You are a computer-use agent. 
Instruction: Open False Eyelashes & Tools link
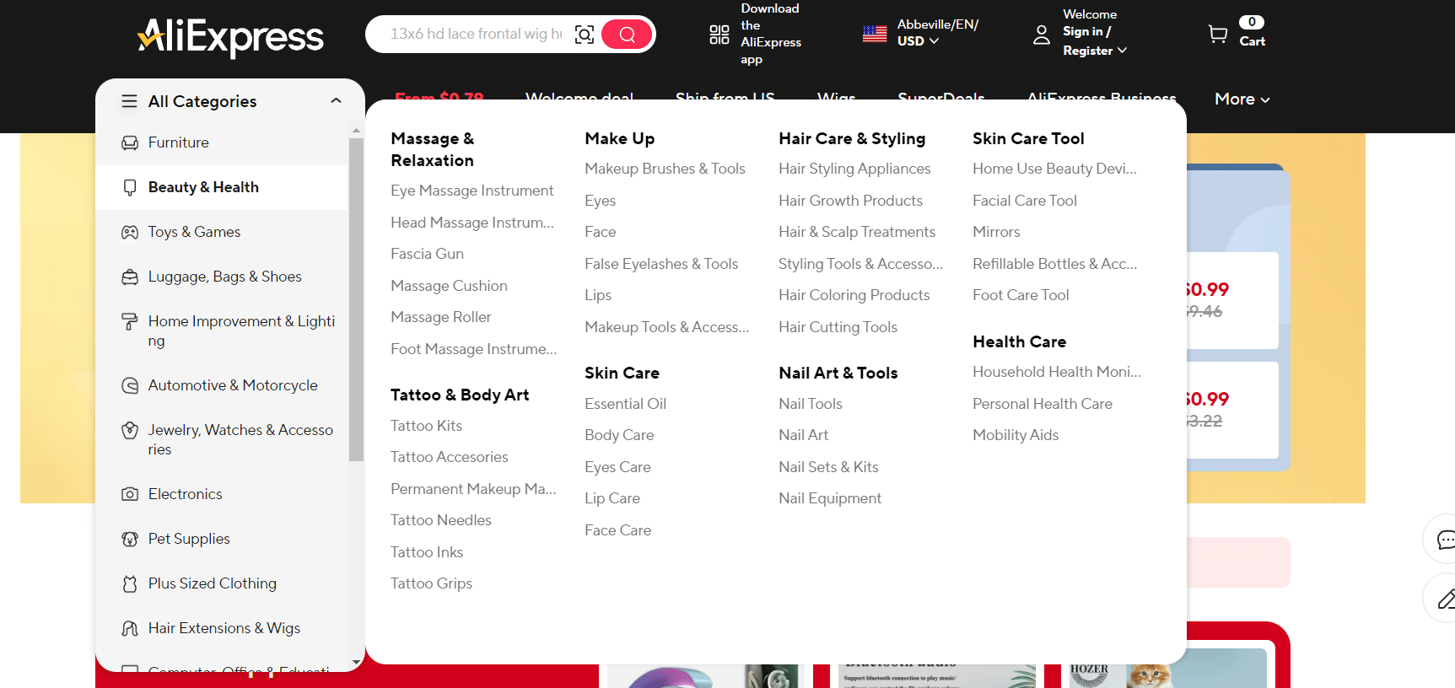tap(661, 264)
